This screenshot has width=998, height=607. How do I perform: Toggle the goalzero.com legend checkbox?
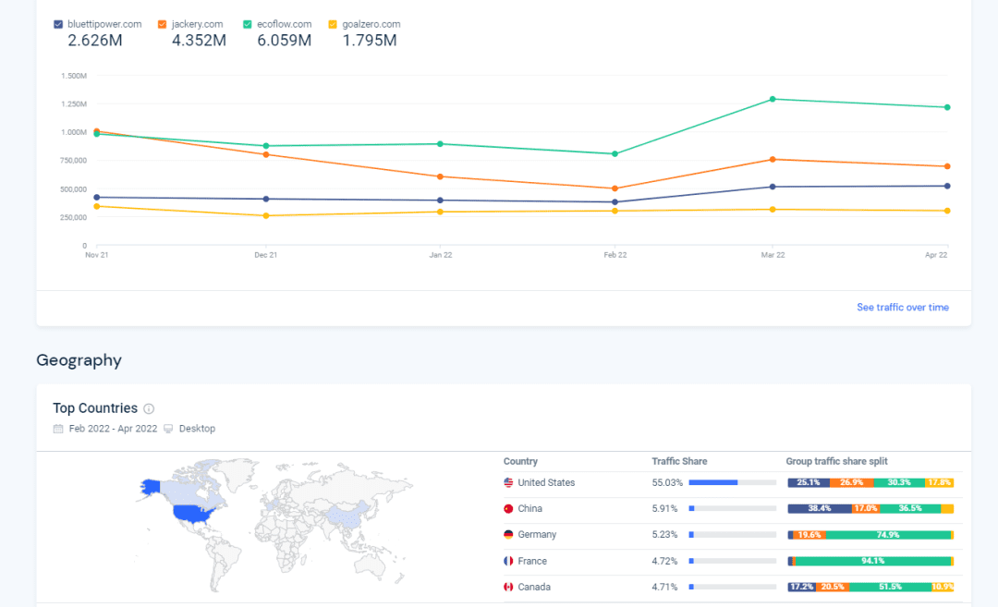(x=333, y=24)
